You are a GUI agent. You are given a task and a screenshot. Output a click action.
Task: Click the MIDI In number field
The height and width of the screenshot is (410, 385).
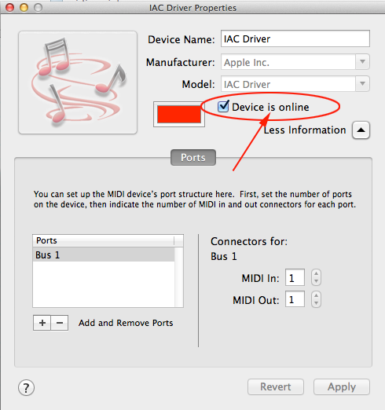pos(295,277)
